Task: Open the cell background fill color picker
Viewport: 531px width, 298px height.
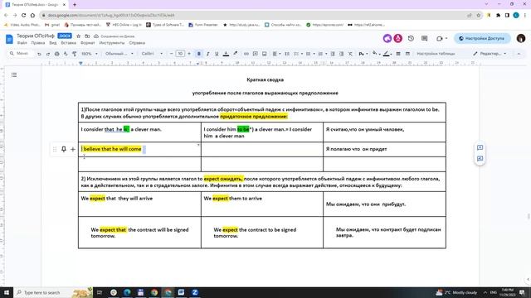Action: [x=375, y=53]
